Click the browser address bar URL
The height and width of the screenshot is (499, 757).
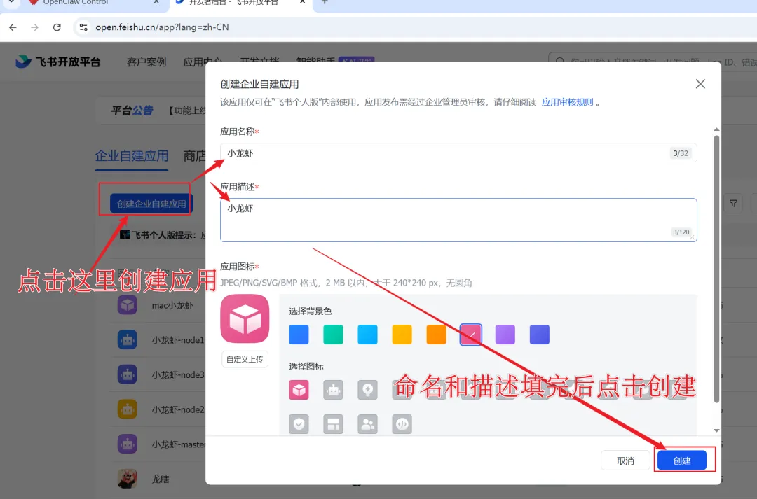click(162, 27)
